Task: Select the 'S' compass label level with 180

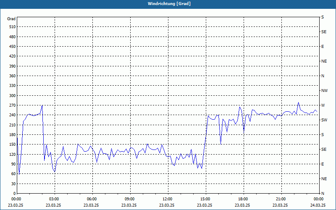Action: pyautogui.click(x=323, y=135)
